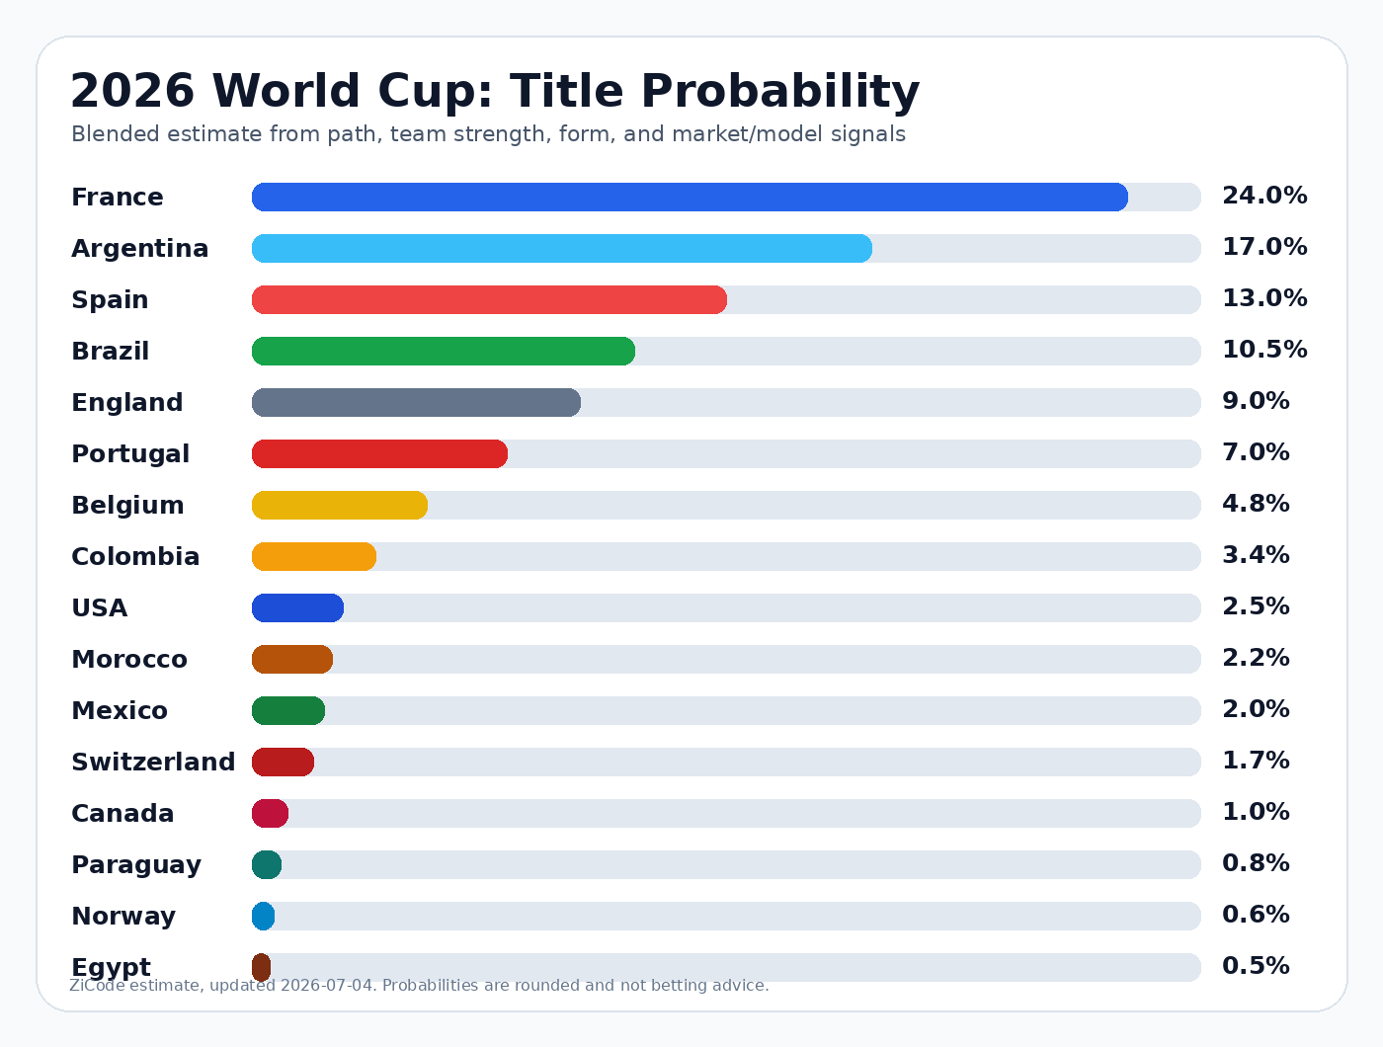The image size is (1383, 1047).
Task: Click the blended estimate subtitle
Action: point(488,134)
